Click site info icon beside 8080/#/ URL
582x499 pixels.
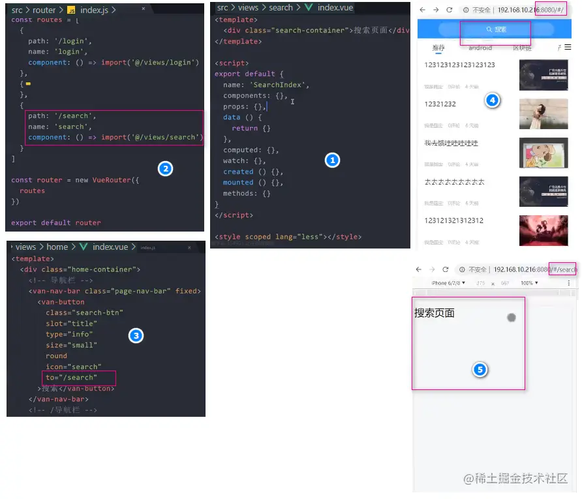pyautogui.click(x=465, y=10)
